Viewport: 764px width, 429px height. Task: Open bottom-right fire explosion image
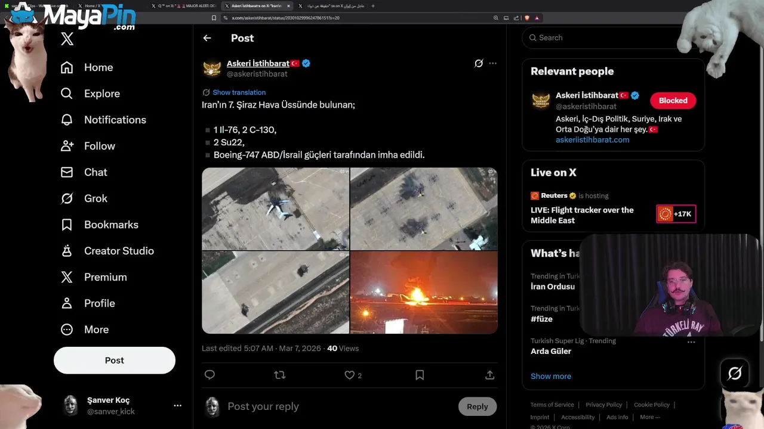424,292
